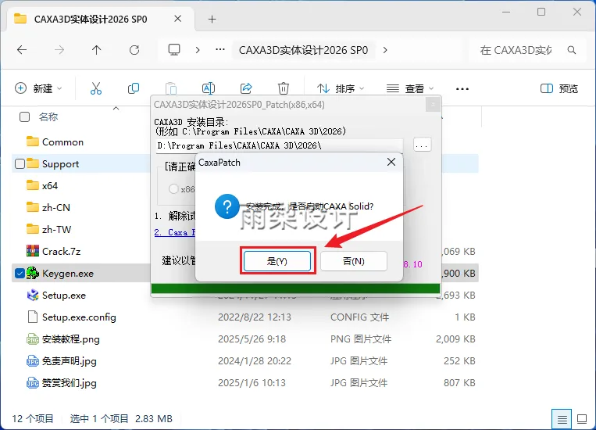The image size is (596, 430).
Task: Select the 免责声明.jpg file icon
Action: coord(33,360)
